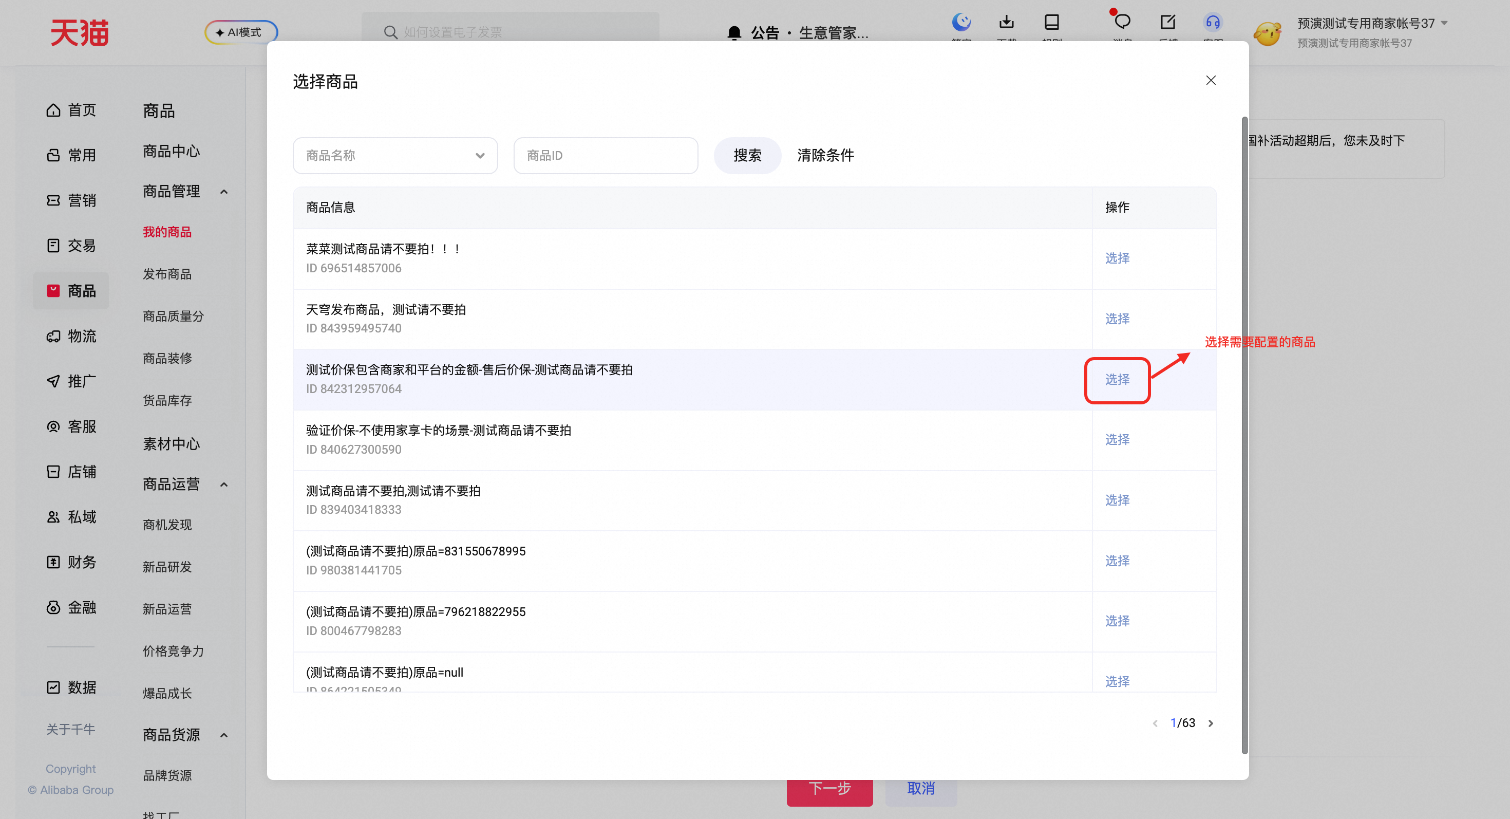Click the top search box 如何设置电子发票
This screenshot has height=819, width=1510.
pyautogui.click(x=510, y=28)
